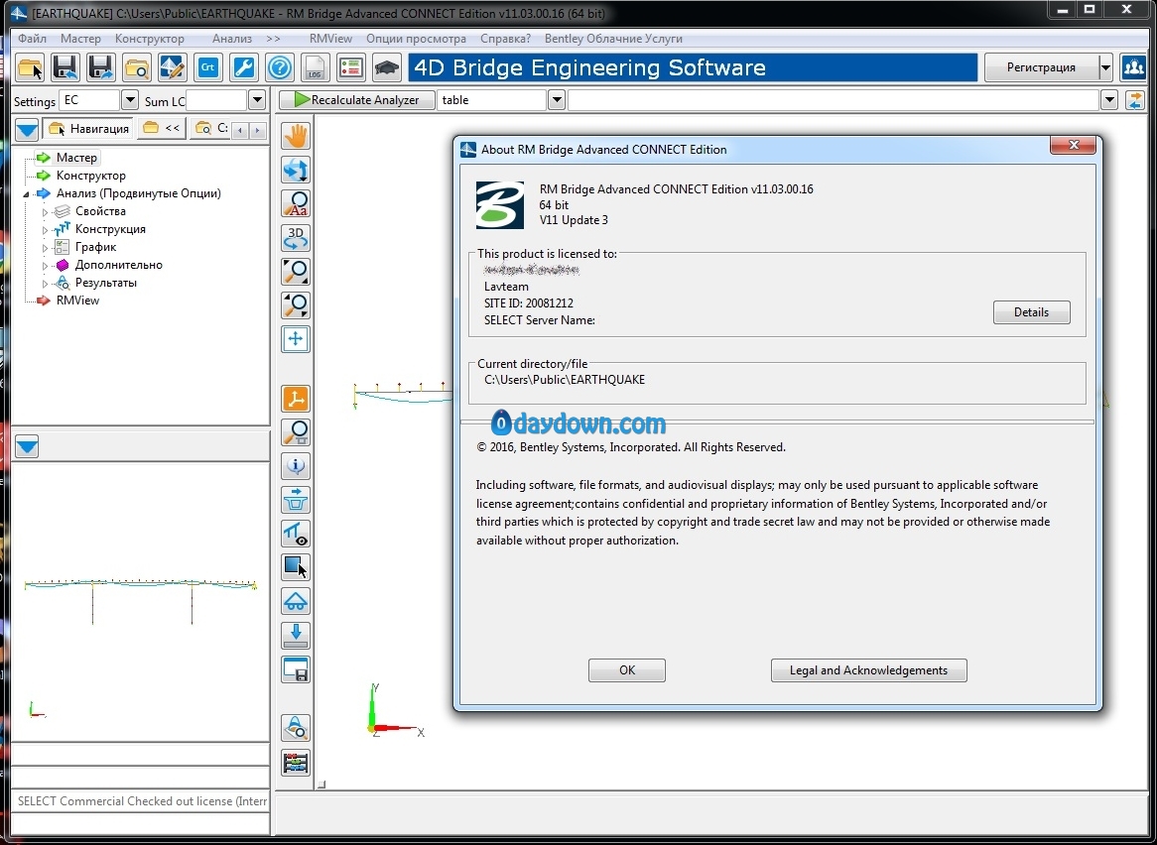Open the 'table' combo box dropdown arrow

coord(557,99)
